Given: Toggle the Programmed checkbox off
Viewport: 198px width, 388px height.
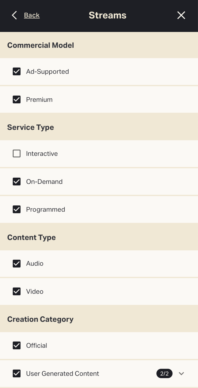Looking at the screenshot, I should coord(17,209).
